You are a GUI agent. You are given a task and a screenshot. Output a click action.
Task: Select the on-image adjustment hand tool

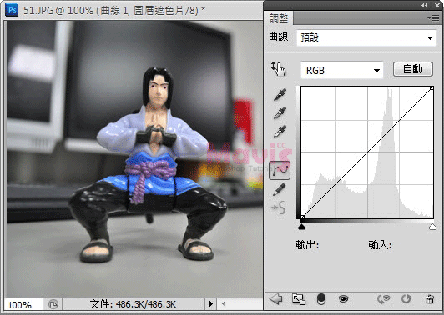(279, 68)
